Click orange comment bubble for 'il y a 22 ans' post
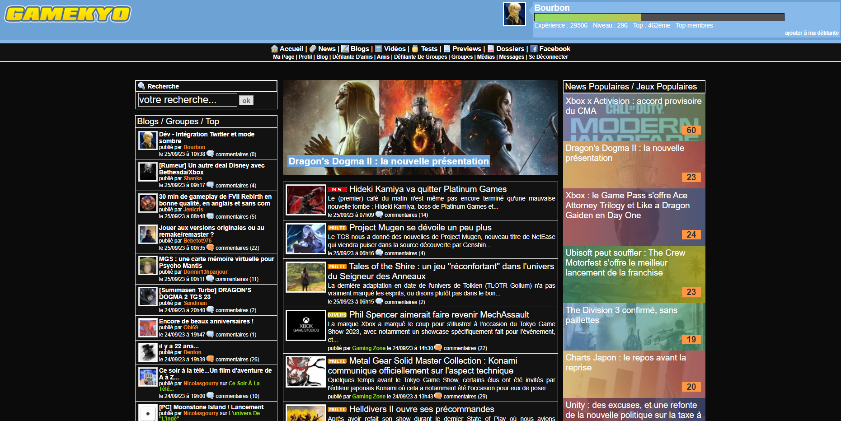The height and width of the screenshot is (421, 841). tap(210, 359)
